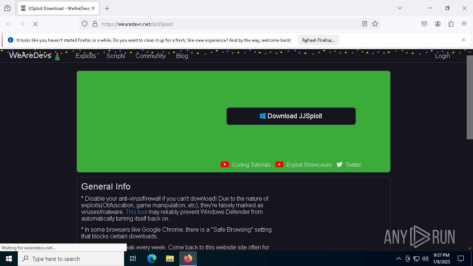Launch Microsoft Edge from taskbar
The width and height of the screenshot is (473, 266).
152,259
